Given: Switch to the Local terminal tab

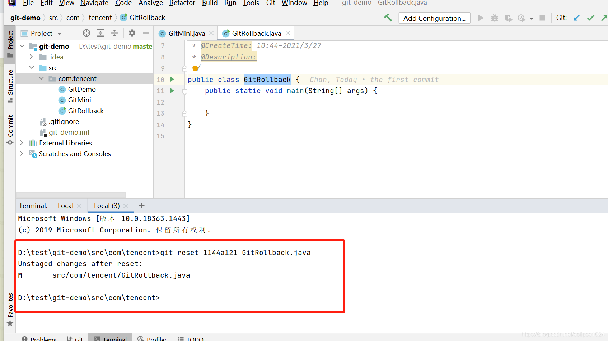Looking at the screenshot, I should pyautogui.click(x=65, y=206).
